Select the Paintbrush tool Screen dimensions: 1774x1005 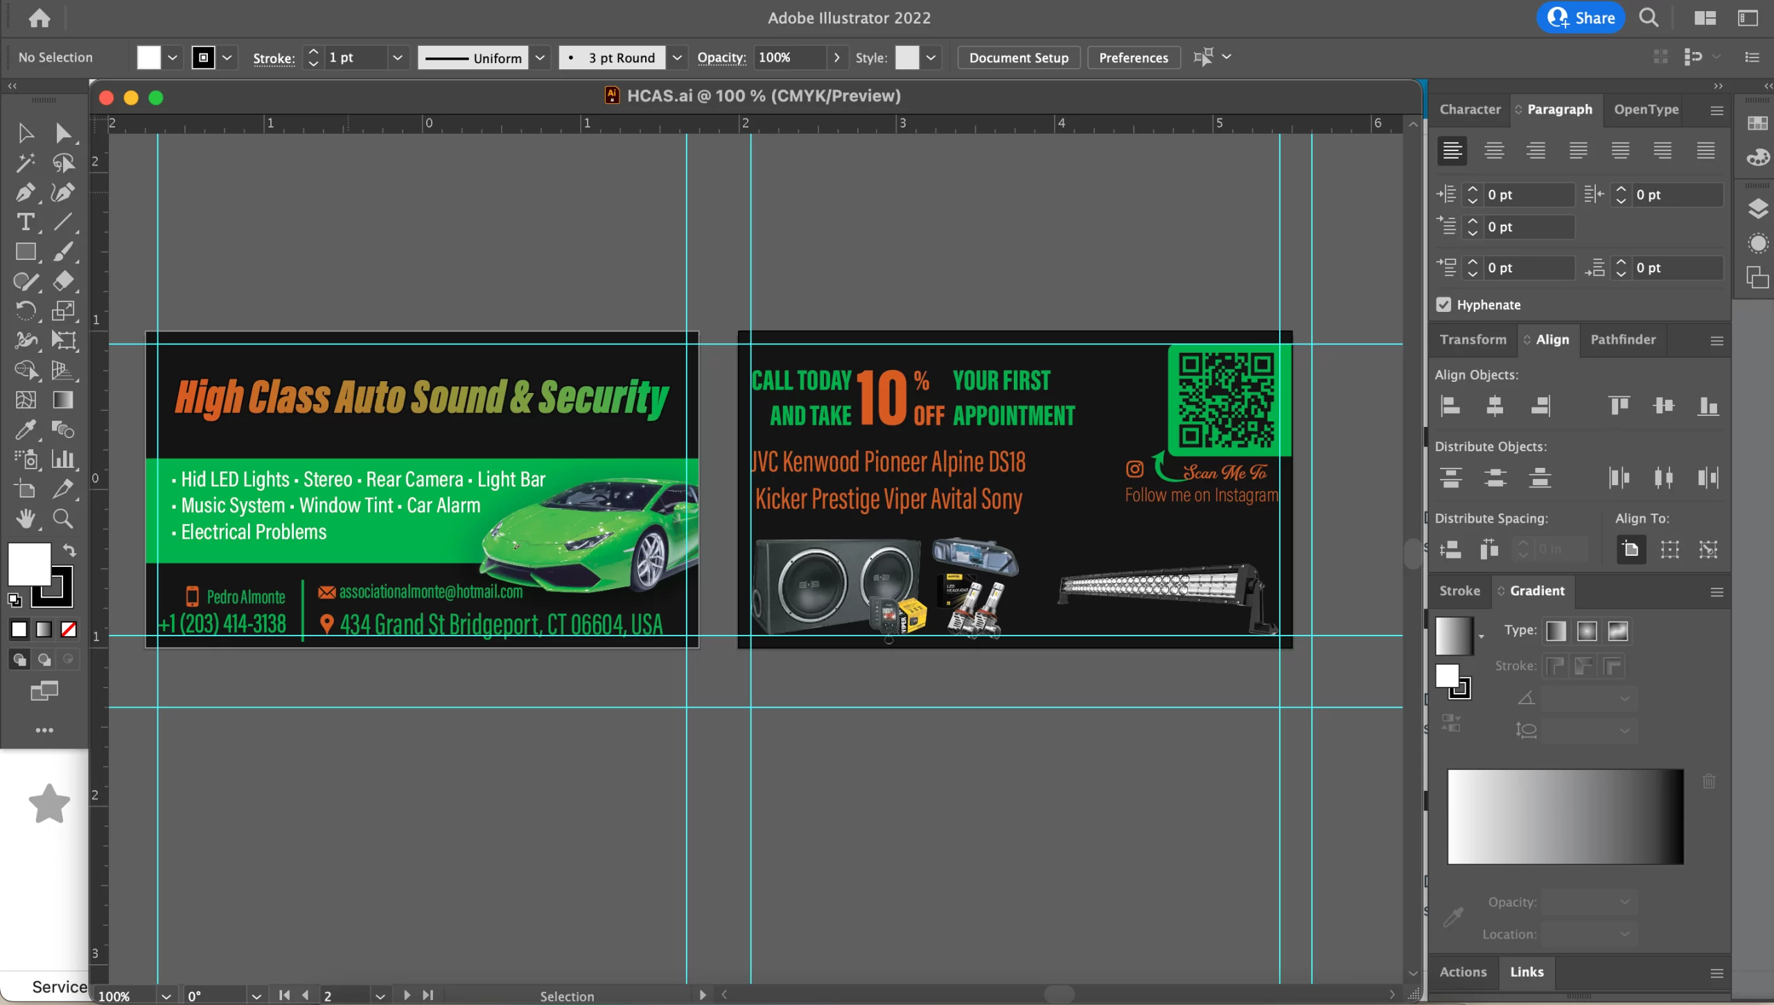tap(63, 252)
